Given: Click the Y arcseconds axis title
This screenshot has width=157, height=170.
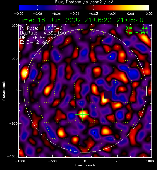Looking at the screenshot, I should click(4, 91).
